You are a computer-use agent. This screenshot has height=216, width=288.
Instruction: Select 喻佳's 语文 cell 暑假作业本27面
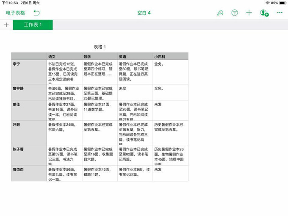pos(64,111)
